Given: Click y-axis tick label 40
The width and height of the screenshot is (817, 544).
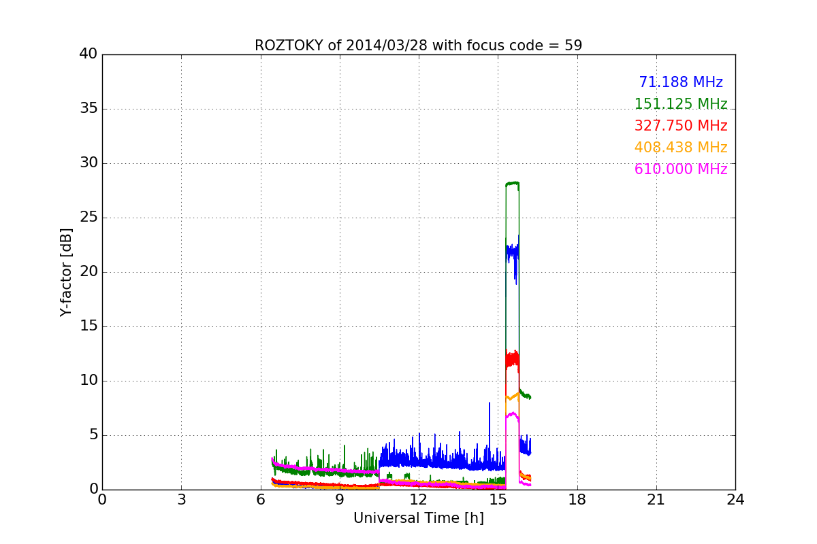Looking at the screenshot, I should point(88,54).
